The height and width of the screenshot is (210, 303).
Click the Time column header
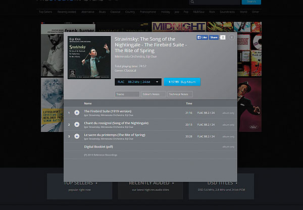(x=189, y=103)
